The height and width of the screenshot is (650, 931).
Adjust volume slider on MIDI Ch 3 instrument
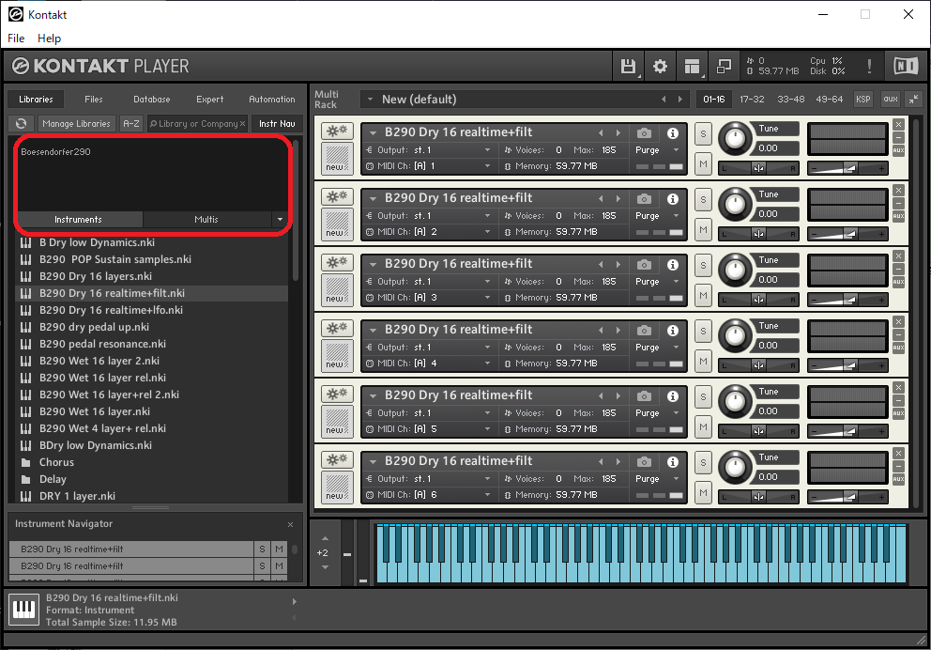(x=847, y=300)
